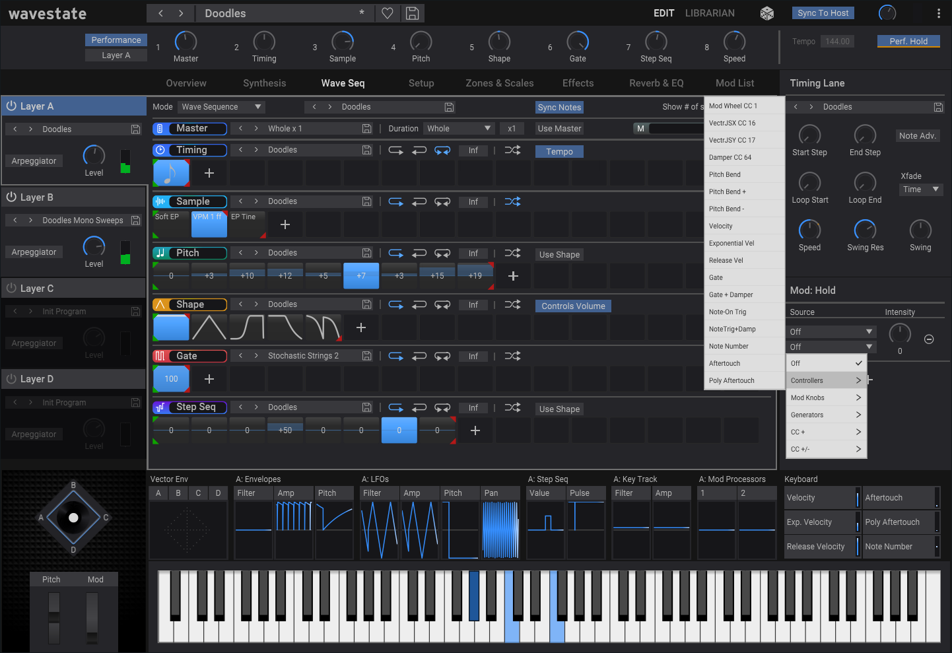Toggle the Layer A power button
This screenshot has height=653, width=952.
click(x=11, y=106)
